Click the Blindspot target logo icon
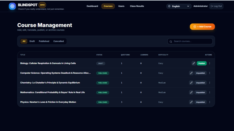Image resolution: width=234 pixels, height=131 pixels. coord(12,6)
